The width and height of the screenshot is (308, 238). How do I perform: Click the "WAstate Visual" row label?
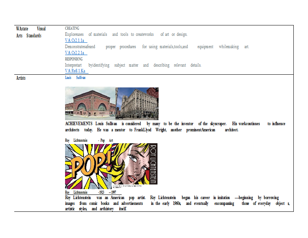[31, 29]
